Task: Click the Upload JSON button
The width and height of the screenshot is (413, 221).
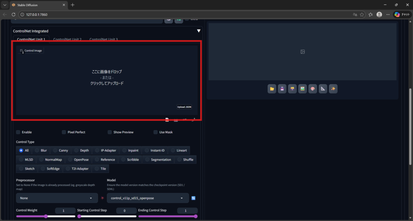Action: tap(184, 107)
